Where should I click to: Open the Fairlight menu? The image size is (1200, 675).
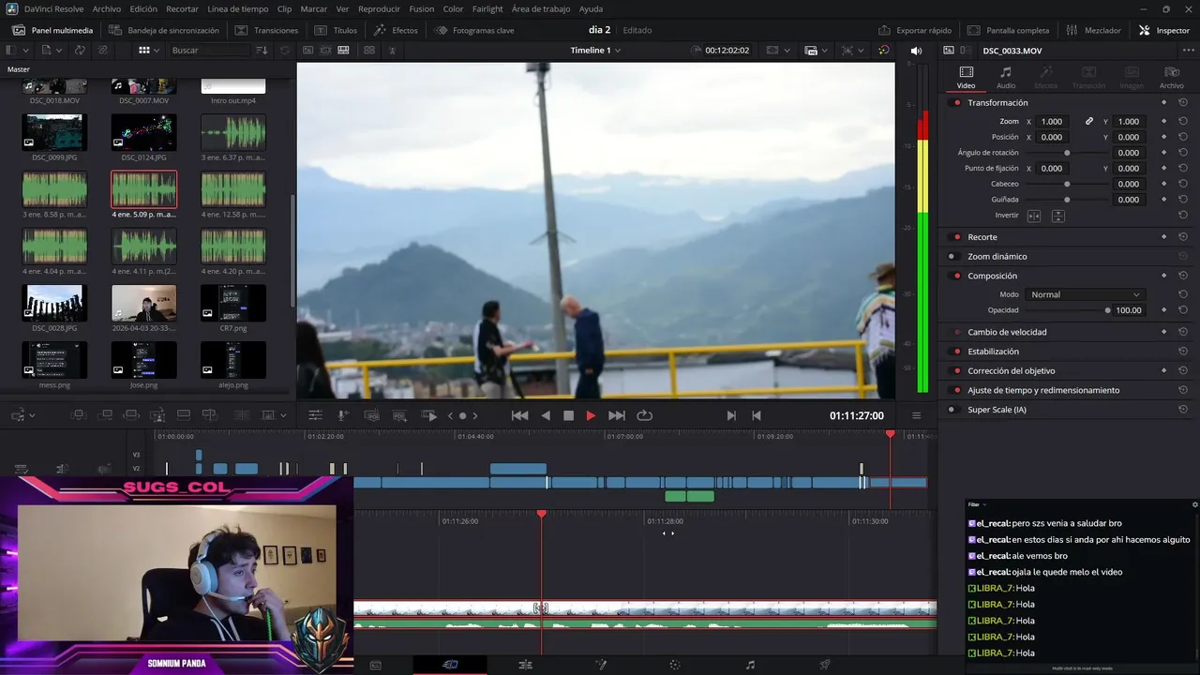(x=487, y=8)
